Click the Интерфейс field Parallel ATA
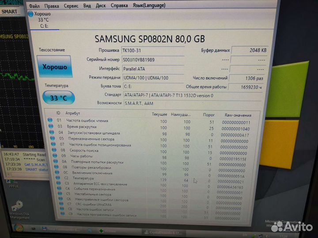The width and height of the screenshot is (318, 238). [x=153, y=69]
